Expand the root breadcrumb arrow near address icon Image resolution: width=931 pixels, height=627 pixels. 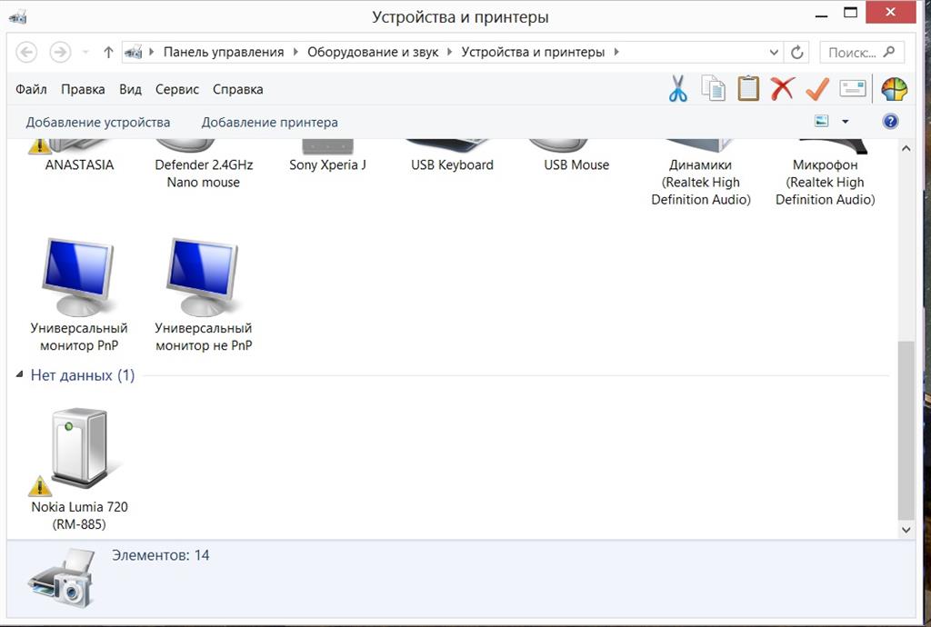(152, 52)
